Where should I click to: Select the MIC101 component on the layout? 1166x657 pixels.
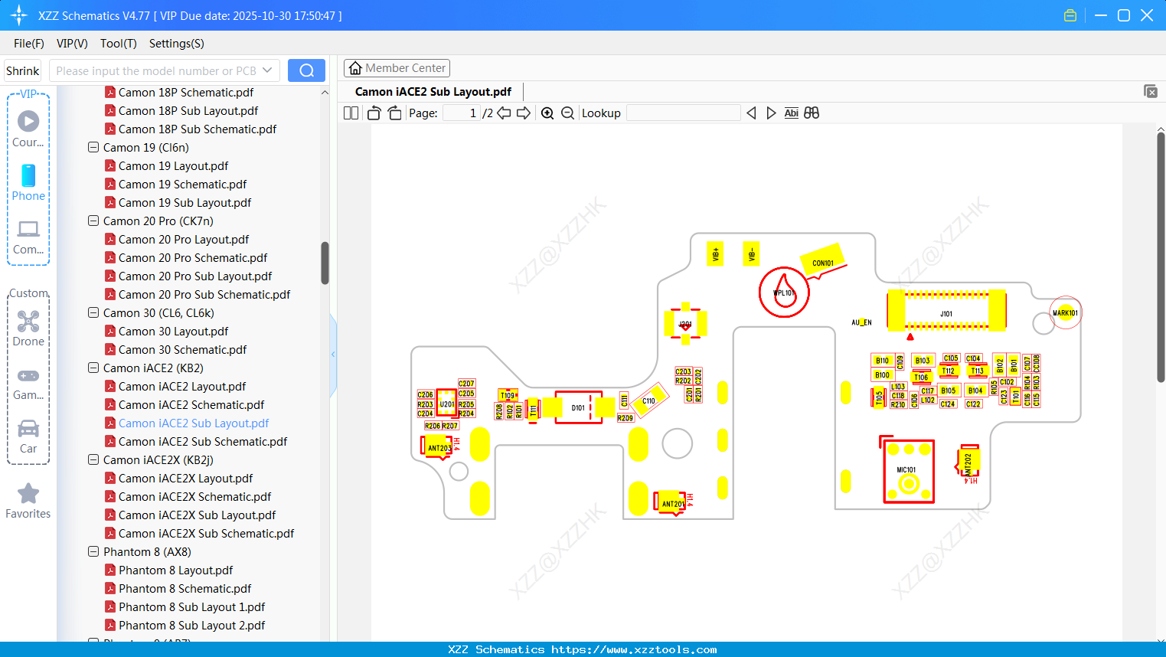908,471
